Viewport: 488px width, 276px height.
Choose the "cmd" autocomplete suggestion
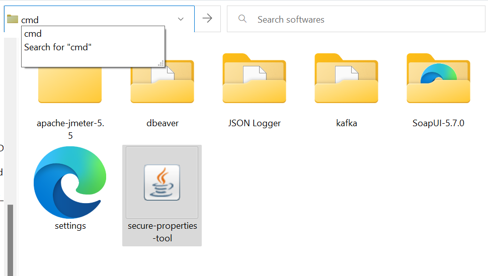(x=33, y=34)
